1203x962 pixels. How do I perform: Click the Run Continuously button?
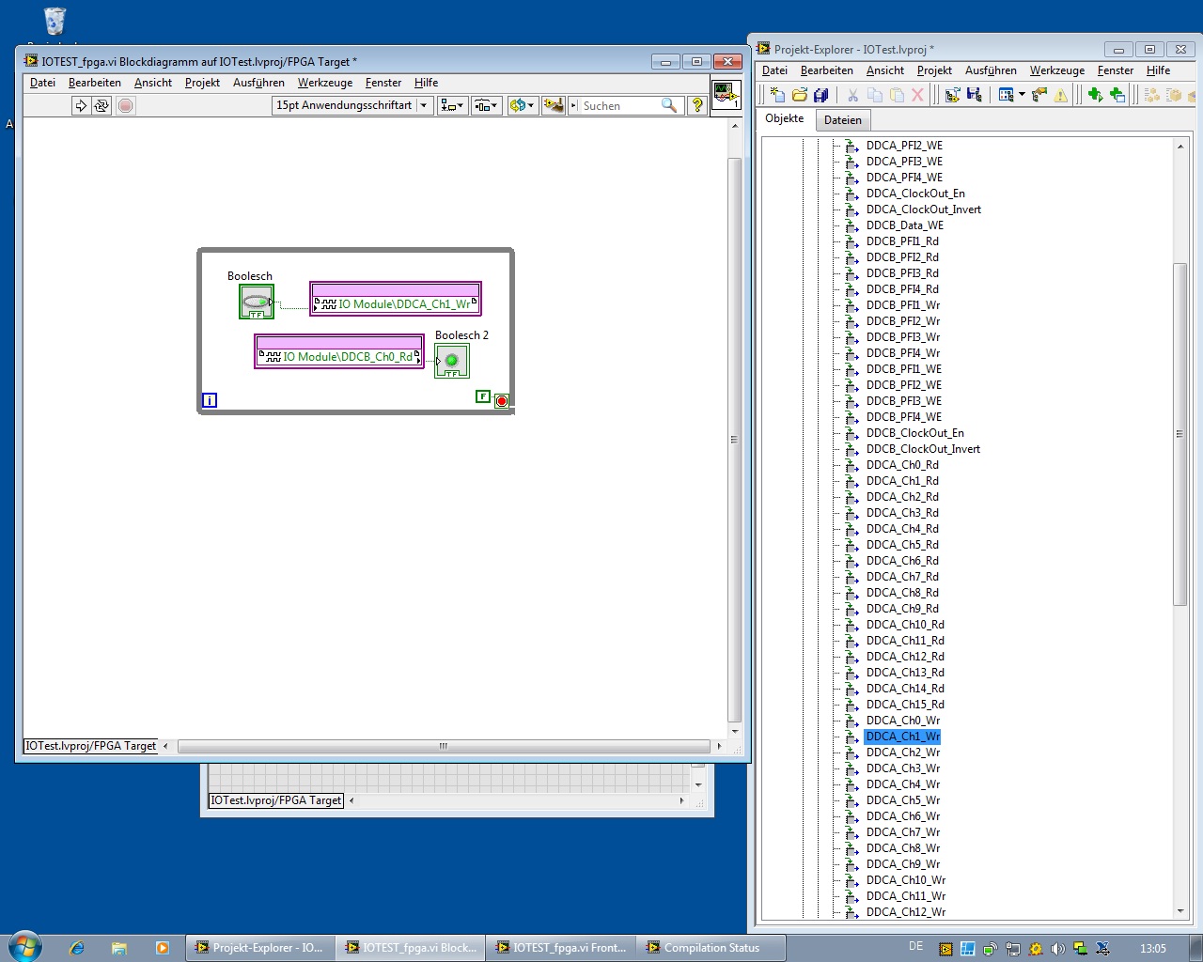102,106
